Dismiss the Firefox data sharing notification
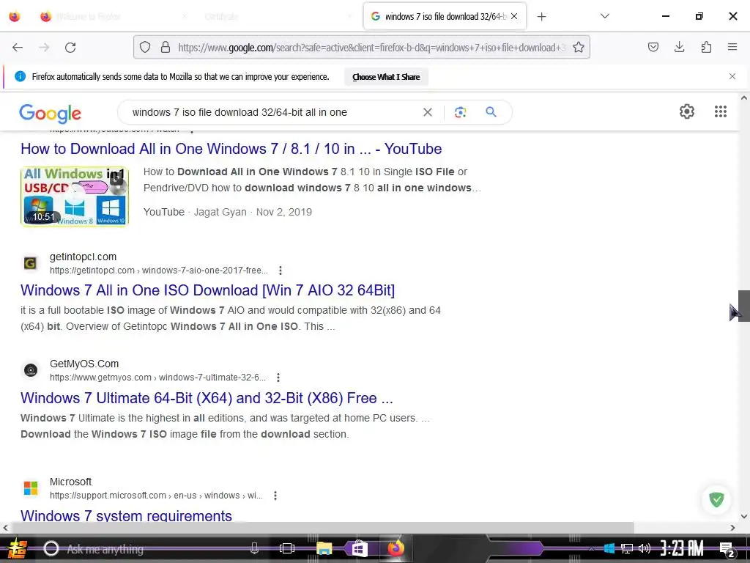The width and height of the screenshot is (750, 563). coord(732,76)
